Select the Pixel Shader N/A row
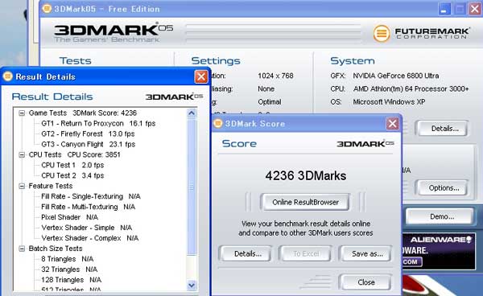Screen dimensions: 483x296 point(69,217)
